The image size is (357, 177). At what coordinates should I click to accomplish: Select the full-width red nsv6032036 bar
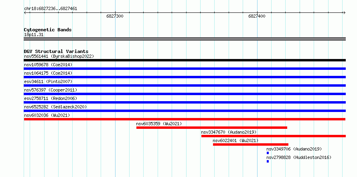tap(185, 119)
